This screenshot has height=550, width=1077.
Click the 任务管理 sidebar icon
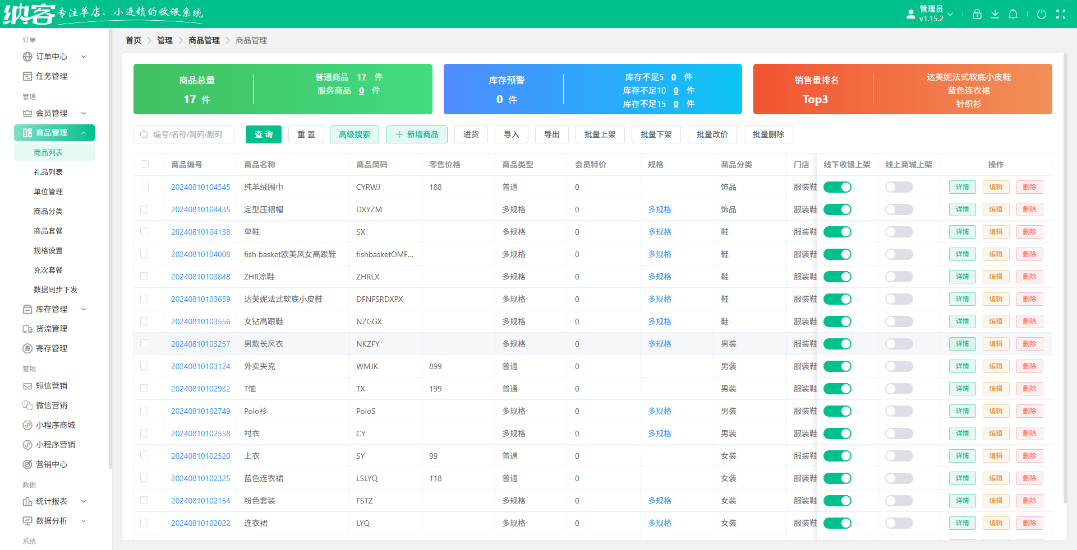click(x=27, y=76)
